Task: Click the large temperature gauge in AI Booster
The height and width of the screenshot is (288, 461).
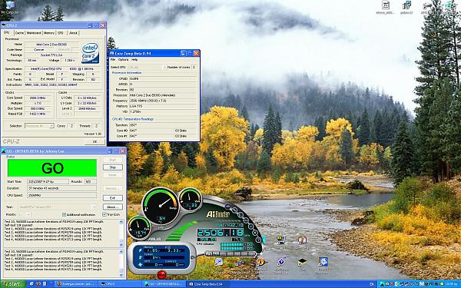Action: tap(161, 207)
